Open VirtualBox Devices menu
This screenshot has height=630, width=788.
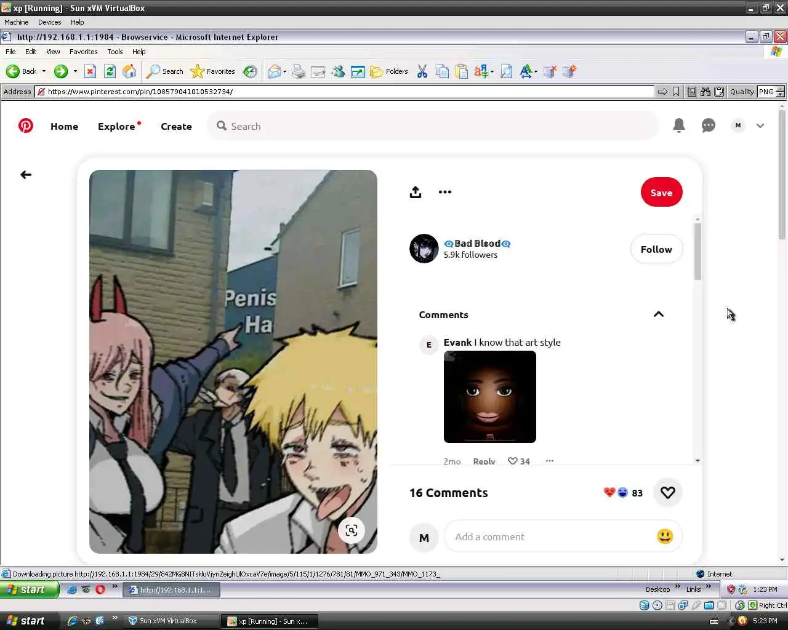point(49,22)
